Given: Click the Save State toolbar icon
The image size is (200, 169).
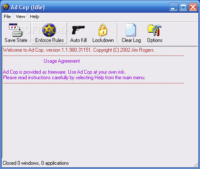Looking at the screenshot, I should (x=16, y=30).
